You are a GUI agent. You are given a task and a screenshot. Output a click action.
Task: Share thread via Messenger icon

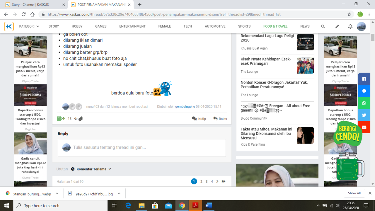364,91
